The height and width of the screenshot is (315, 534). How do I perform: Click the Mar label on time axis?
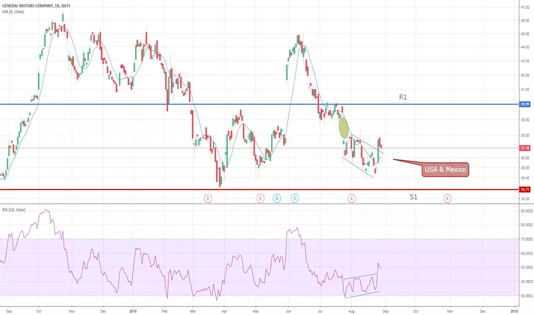193,311
